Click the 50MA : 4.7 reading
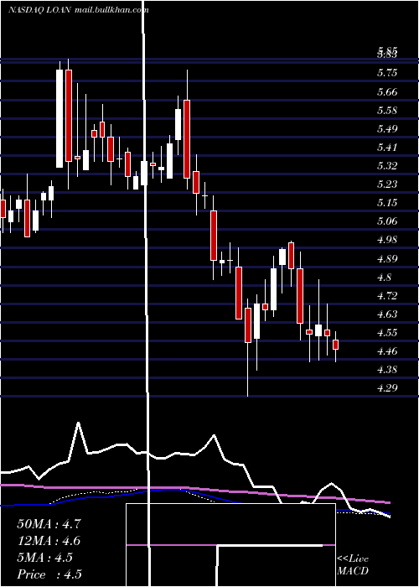419x587 pixels. click(49, 524)
